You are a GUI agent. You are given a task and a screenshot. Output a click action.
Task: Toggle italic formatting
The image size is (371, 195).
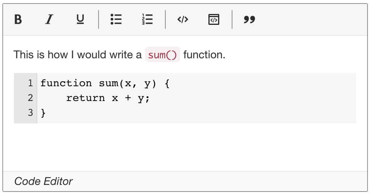[x=49, y=19]
